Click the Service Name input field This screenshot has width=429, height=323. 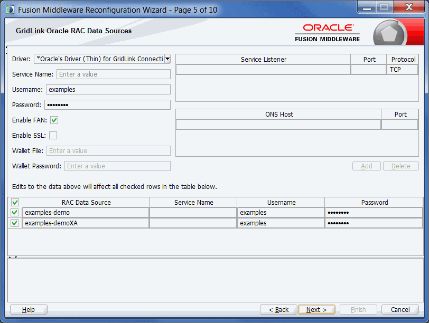click(114, 74)
